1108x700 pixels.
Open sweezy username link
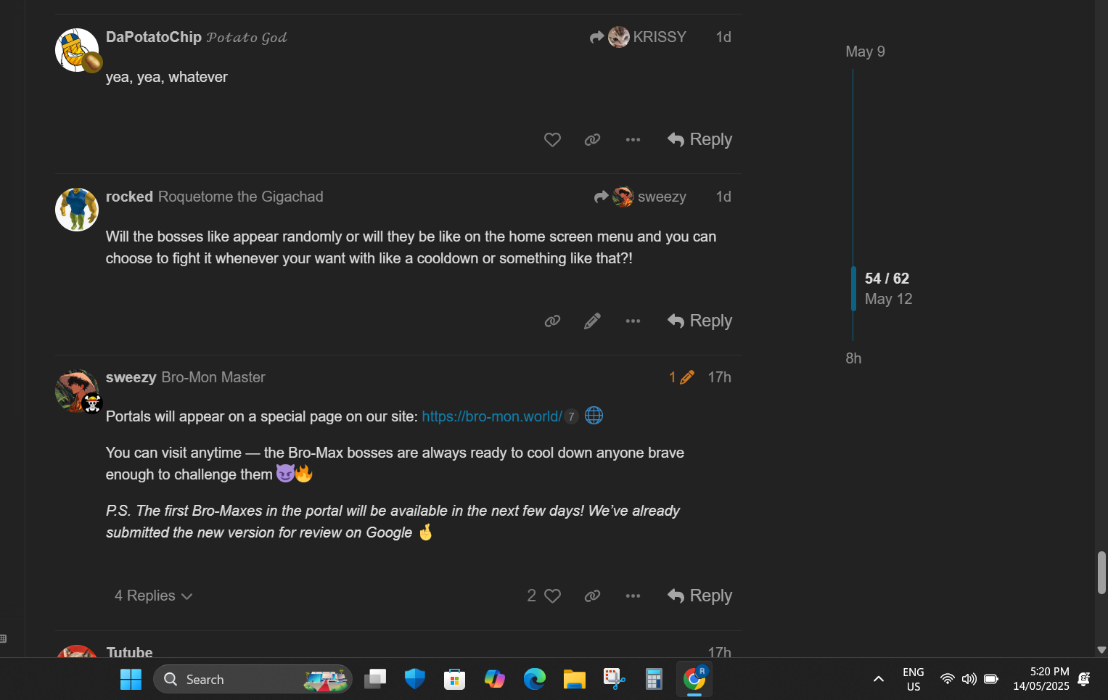tap(131, 377)
